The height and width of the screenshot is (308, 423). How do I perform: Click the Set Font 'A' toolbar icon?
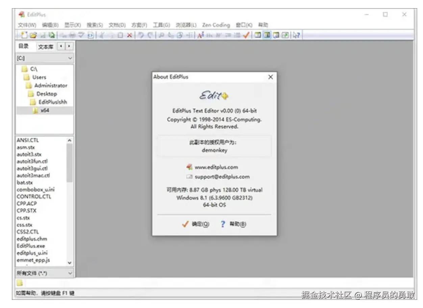[200, 35]
